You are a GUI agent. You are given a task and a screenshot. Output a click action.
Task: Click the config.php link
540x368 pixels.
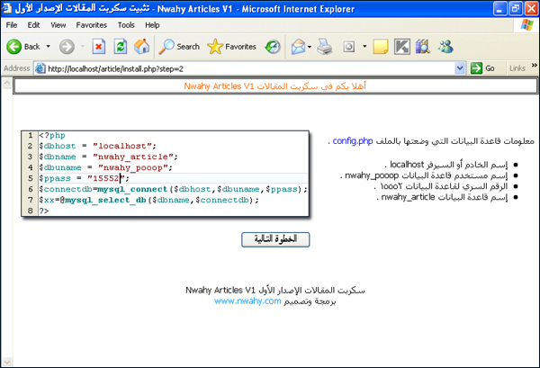pos(353,140)
